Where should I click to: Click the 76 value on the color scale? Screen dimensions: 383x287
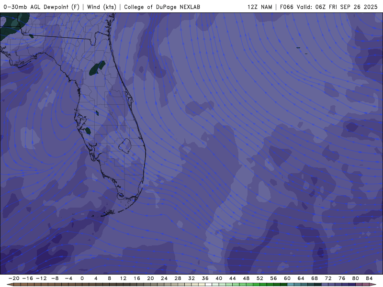pyautogui.click(x=342, y=278)
